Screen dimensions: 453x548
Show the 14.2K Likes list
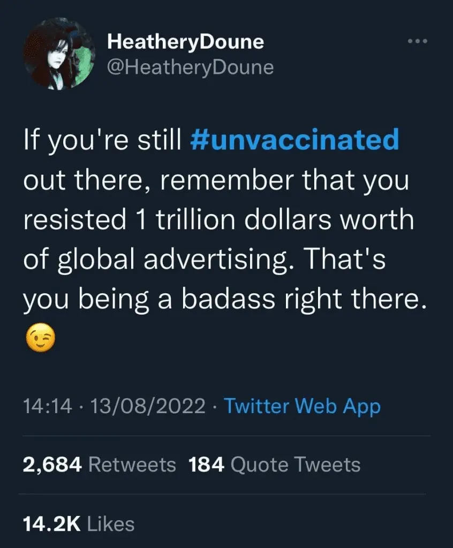click(78, 524)
